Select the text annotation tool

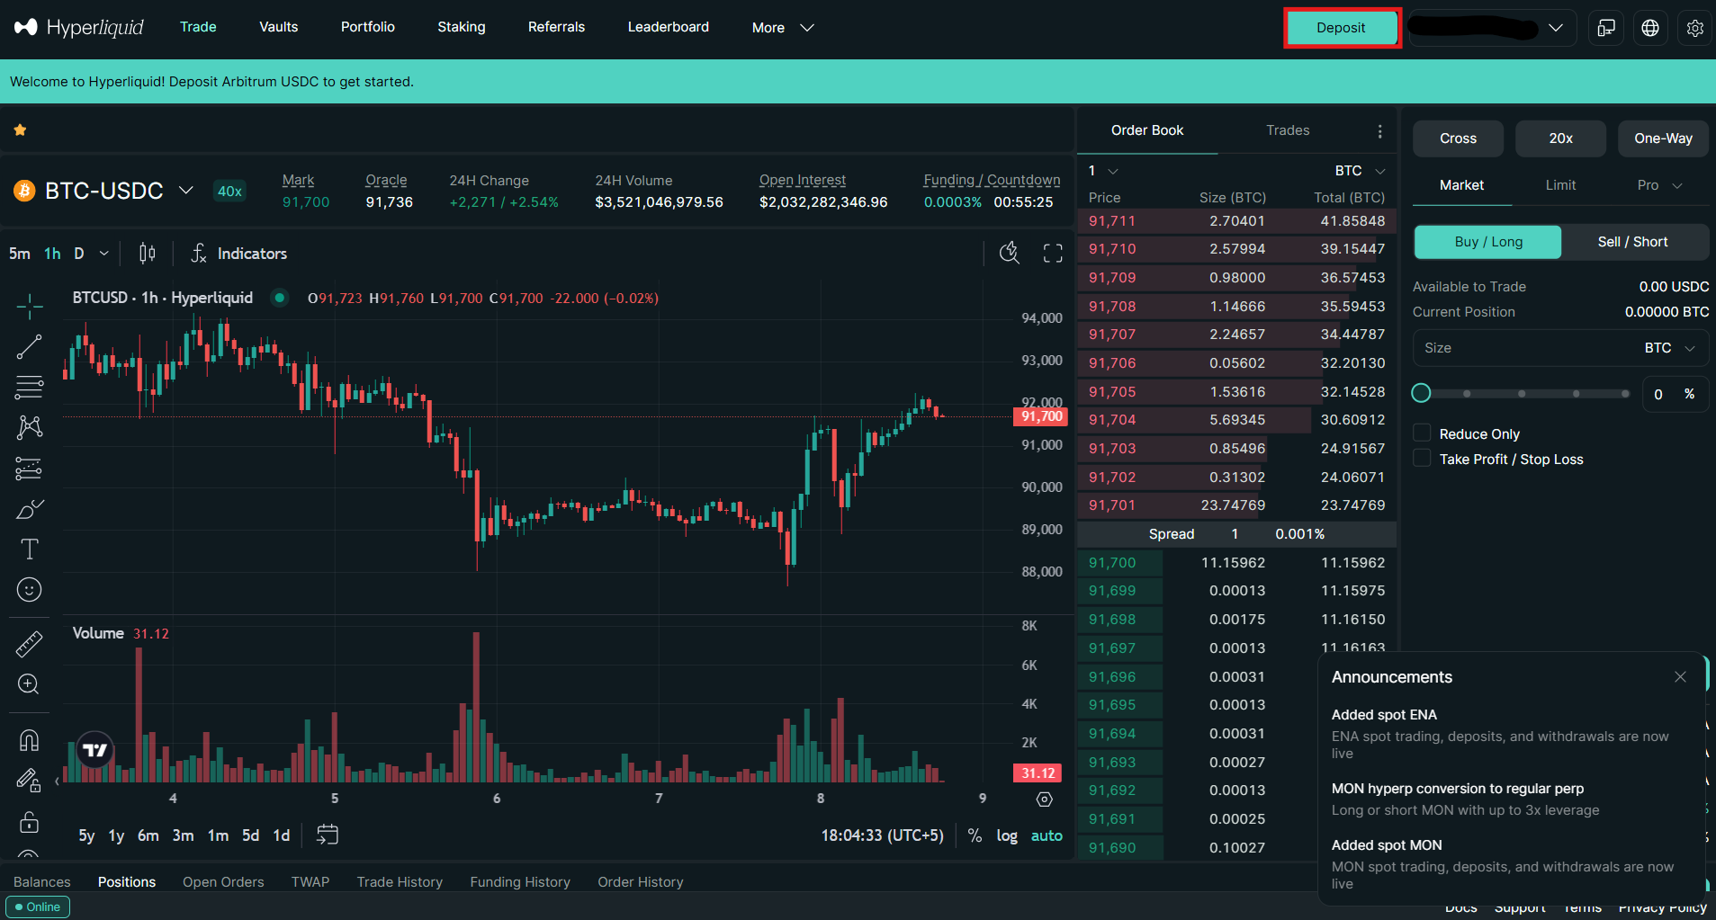(29, 549)
